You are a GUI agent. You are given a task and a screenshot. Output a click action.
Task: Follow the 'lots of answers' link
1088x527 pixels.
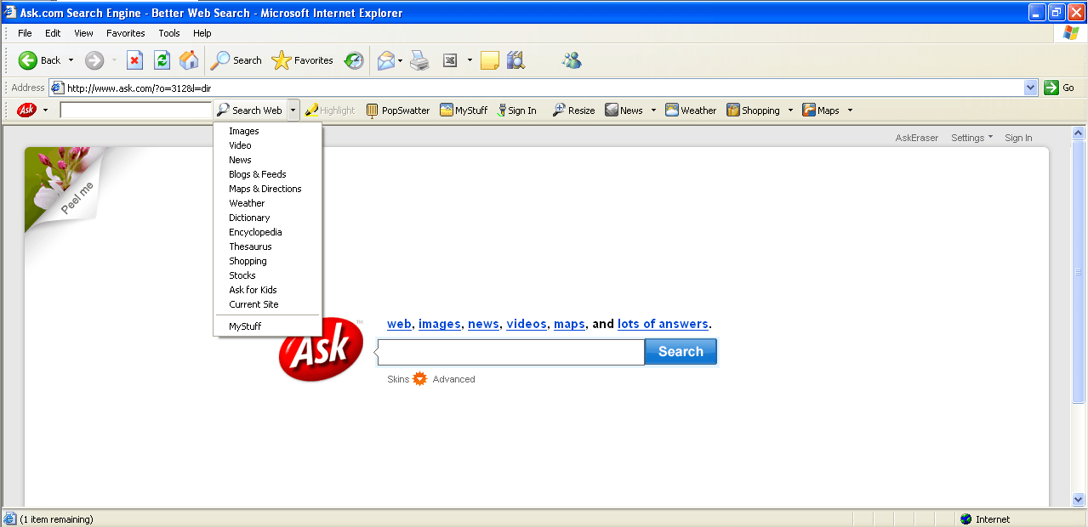coord(663,324)
